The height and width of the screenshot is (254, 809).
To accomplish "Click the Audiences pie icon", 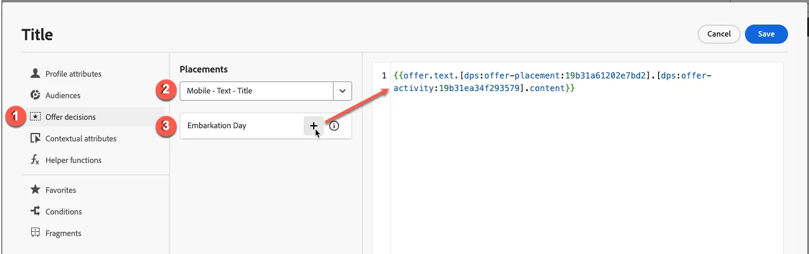I will point(35,95).
